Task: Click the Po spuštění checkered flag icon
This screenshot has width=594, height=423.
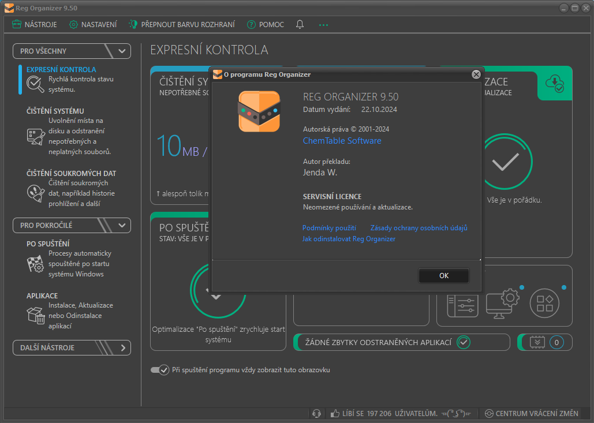Action: coord(36,264)
